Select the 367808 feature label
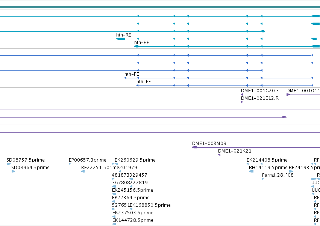This screenshot has width=320, height=226. [x=121, y=183]
